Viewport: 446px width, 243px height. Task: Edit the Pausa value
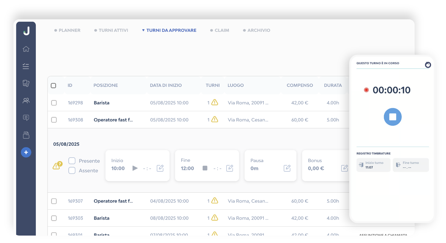tap(287, 168)
